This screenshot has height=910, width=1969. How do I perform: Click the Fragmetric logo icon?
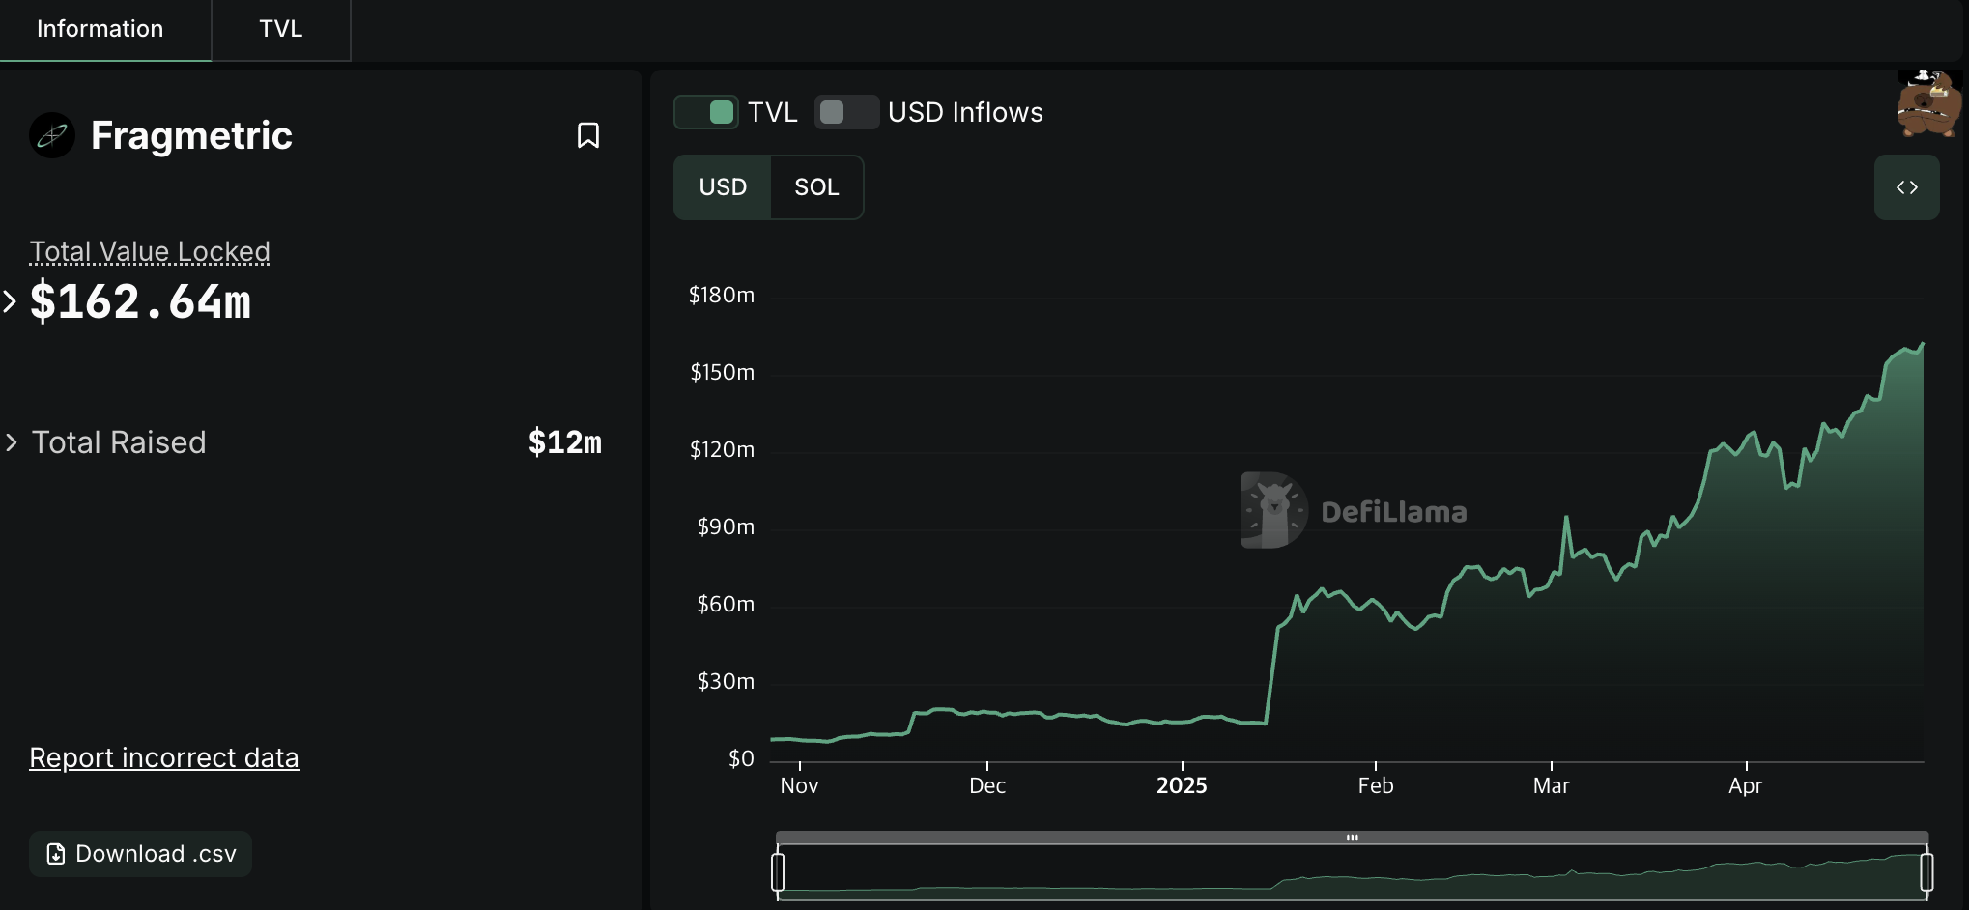pyautogui.click(x=52, y=135)
